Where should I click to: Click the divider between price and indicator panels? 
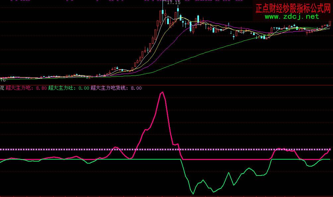click(166, 85)
